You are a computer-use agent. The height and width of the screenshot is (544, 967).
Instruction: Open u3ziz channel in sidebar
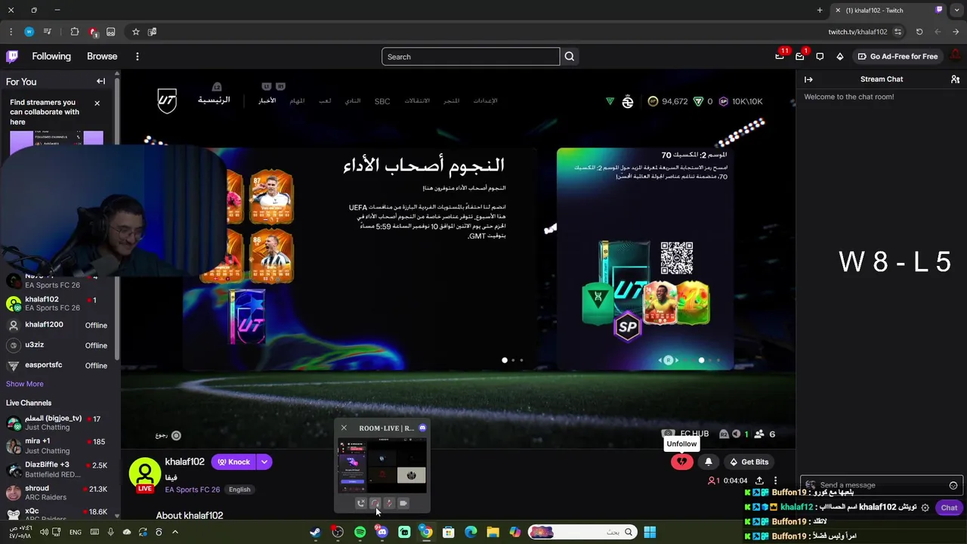pyautogui.click(x=60, y=345)
